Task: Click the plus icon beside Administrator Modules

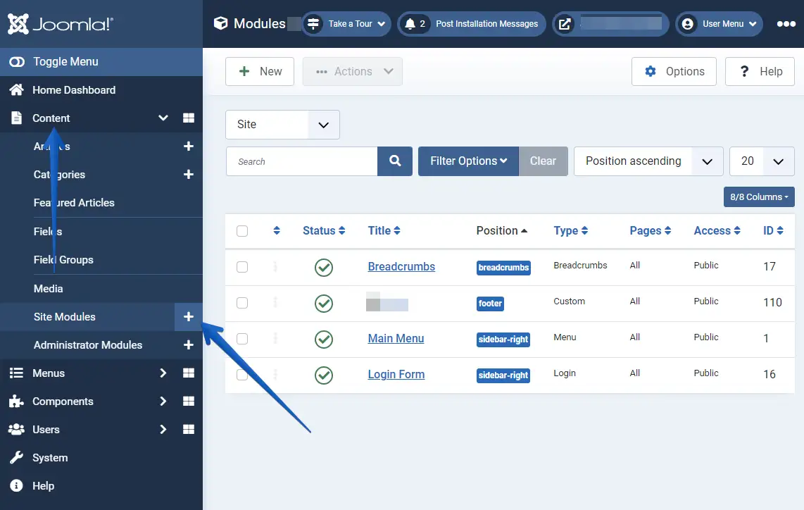Action: click(x=188, y=345)
